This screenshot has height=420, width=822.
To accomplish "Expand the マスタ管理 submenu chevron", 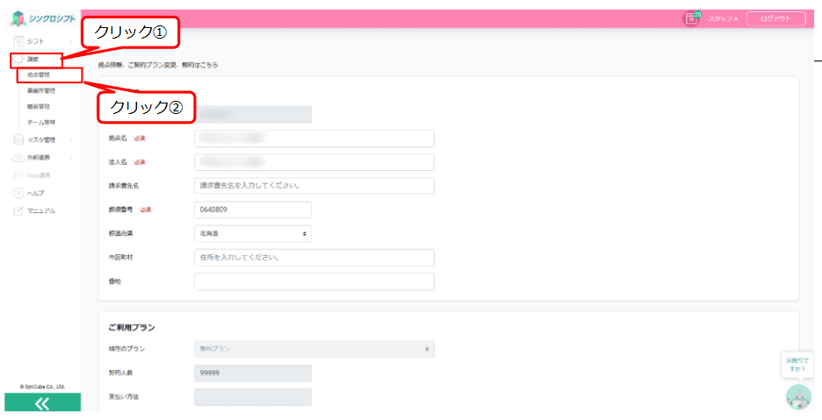I will tap(72, 139).
